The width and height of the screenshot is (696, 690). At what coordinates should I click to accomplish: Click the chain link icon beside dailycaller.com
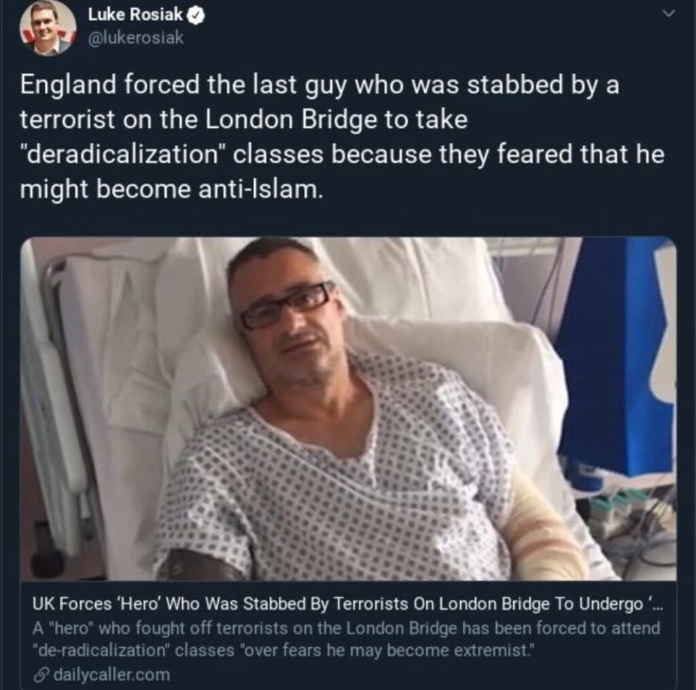tap(41, 675)
